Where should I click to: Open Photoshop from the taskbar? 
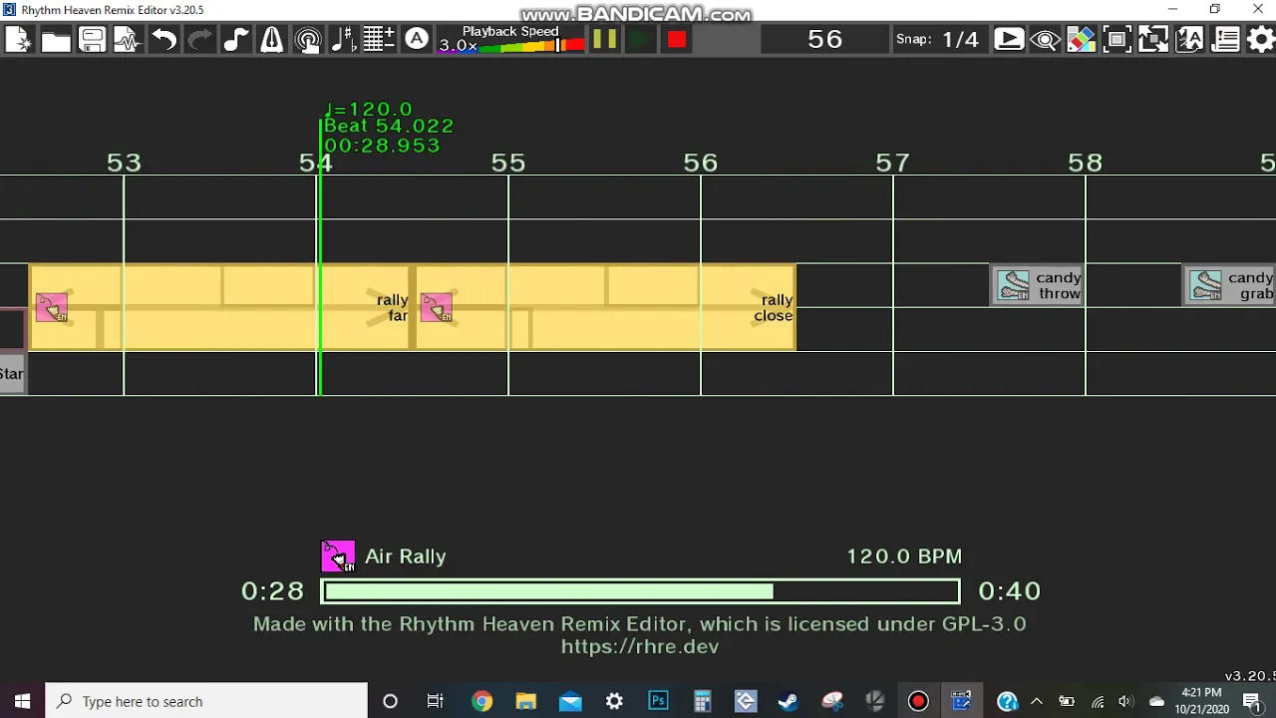(658, 701)
